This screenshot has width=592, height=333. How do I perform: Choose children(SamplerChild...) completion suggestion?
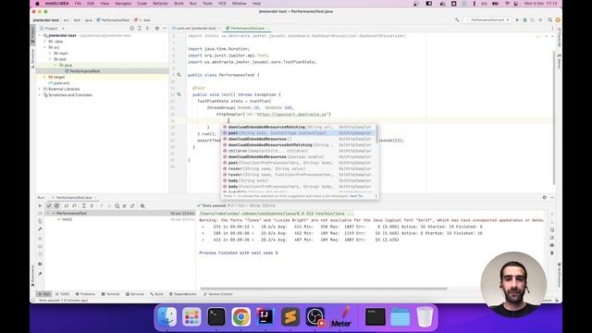(x=298, y=151)
